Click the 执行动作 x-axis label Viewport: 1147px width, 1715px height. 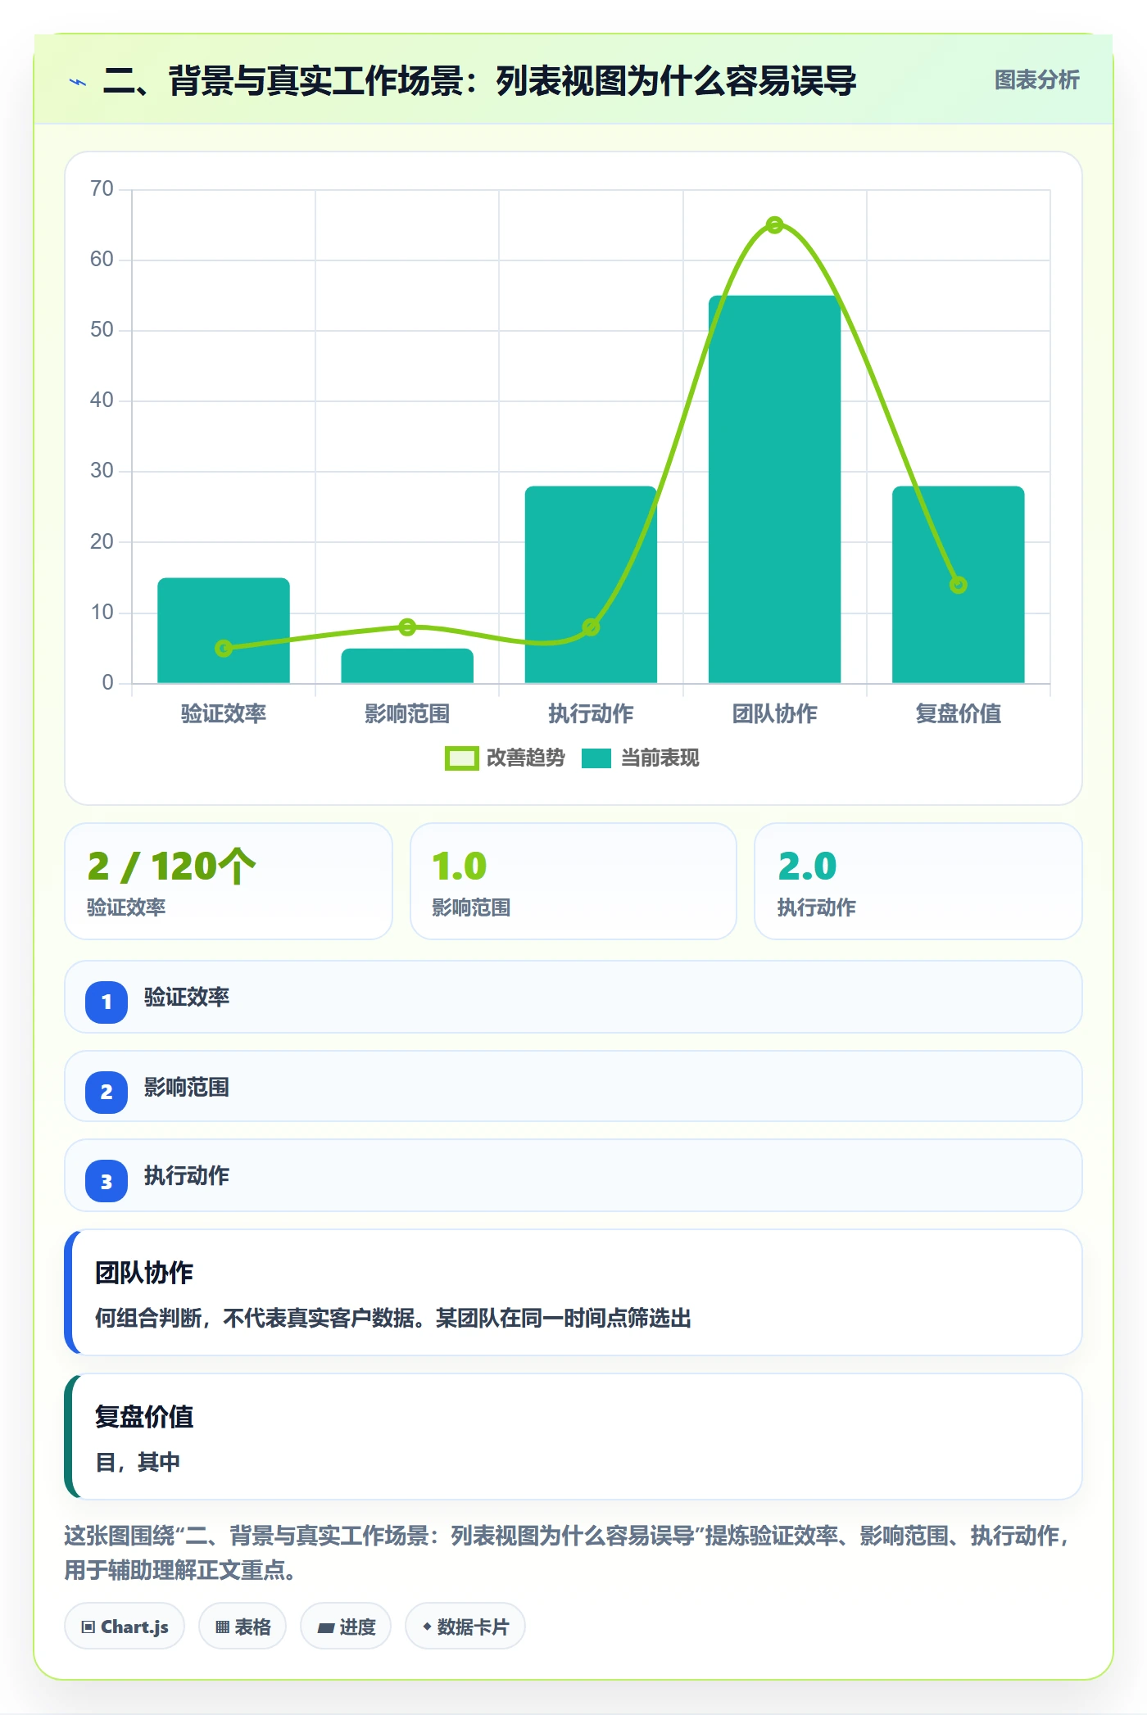point(591,713)
